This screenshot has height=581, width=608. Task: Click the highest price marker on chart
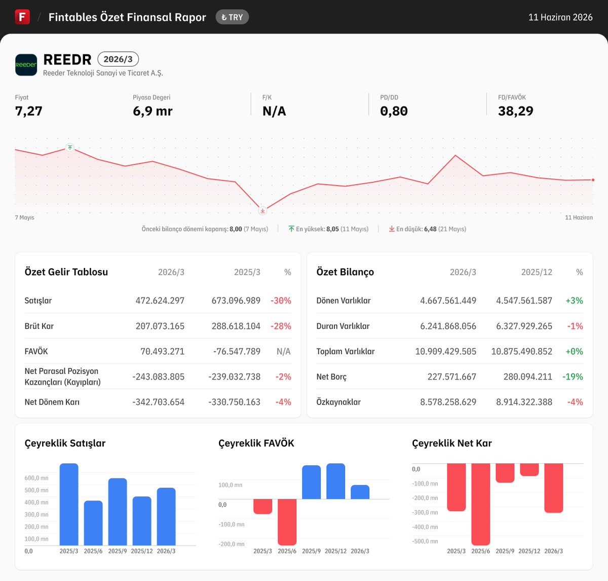pos(70,148)
